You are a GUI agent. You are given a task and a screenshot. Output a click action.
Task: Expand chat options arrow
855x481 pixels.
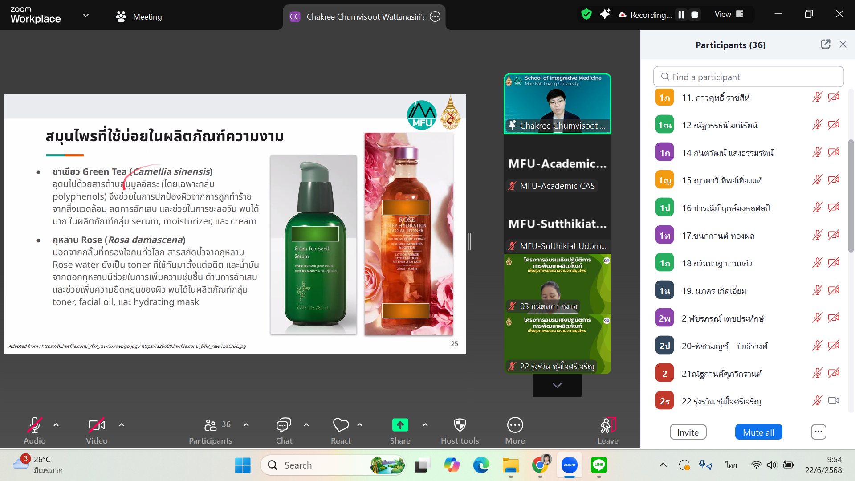[x=306, y=425]
